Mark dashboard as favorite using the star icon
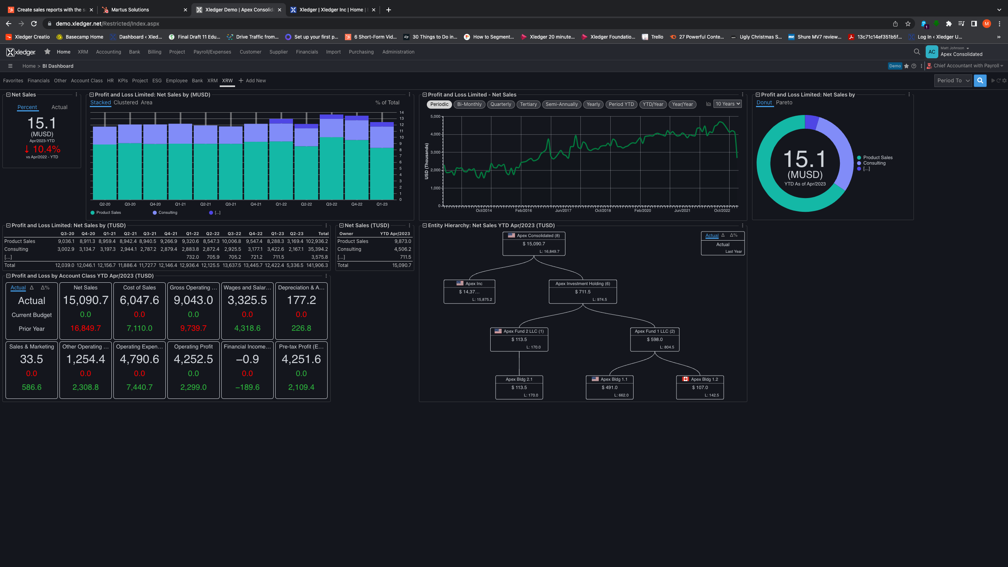Viewport: 1008px width, 567px height. tap(906, 66)
